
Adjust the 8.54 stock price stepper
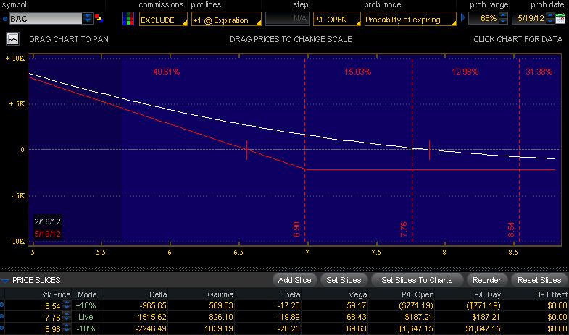[x=67, y=305]
